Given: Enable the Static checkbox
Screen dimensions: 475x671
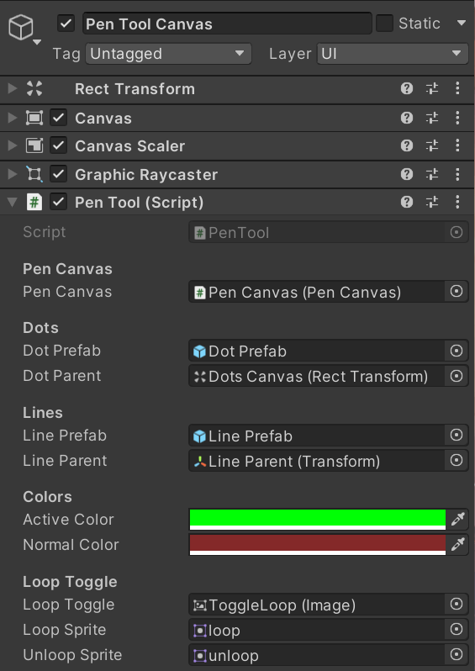Looking at the screenshot, I should tap(384, 23).
